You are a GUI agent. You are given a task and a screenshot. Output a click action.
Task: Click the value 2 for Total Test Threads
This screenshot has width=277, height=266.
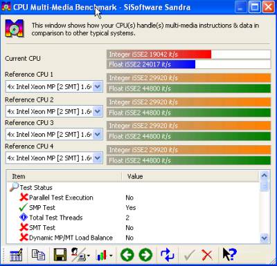(x=127, y=218)
